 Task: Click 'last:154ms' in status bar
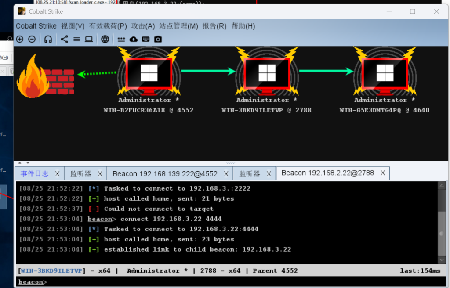[420, 271]
